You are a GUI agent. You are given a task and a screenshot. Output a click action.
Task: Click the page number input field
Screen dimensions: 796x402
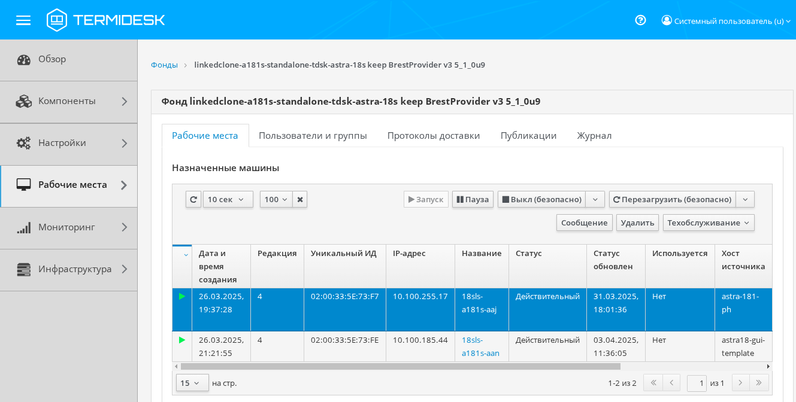pos(697,383)
